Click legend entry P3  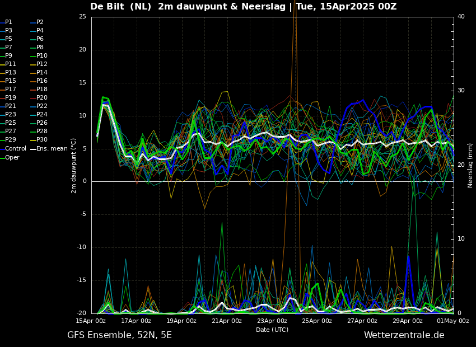(x=8, y=31)
